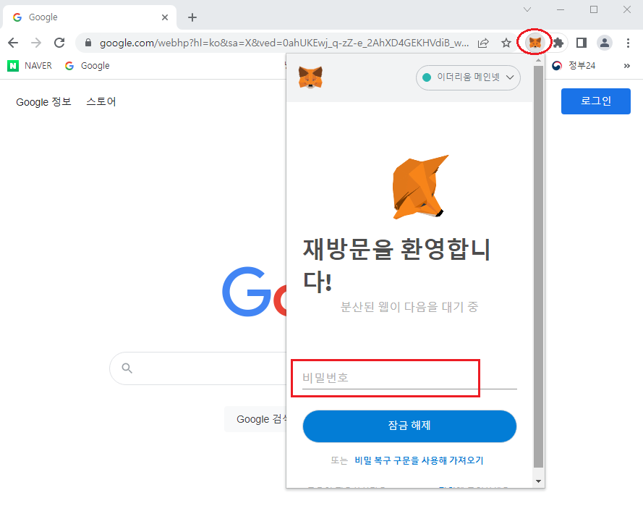Click the blue 로그인 button
Viewport: 643px width, 519px height.
[x=595, y=101]
